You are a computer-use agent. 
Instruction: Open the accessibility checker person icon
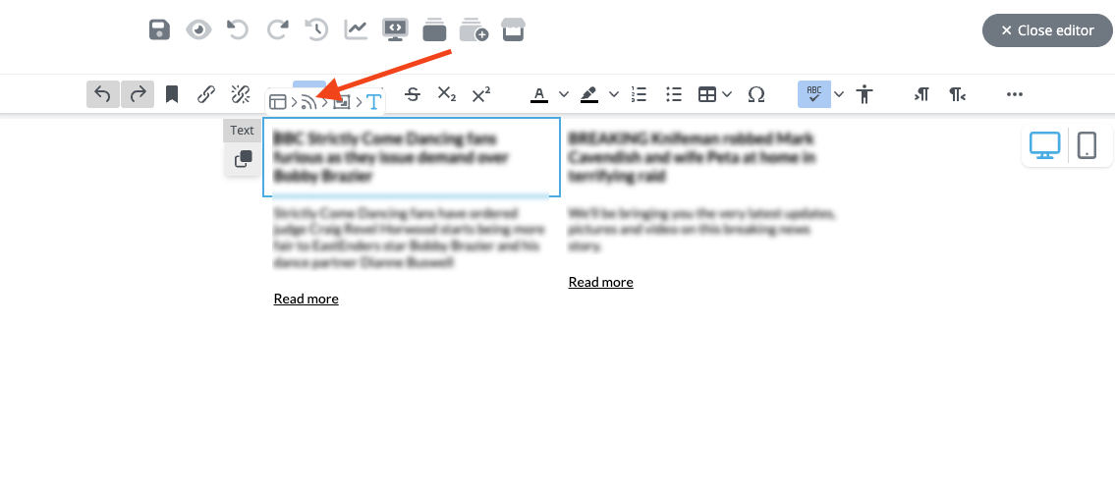click(x=864, y=94)
